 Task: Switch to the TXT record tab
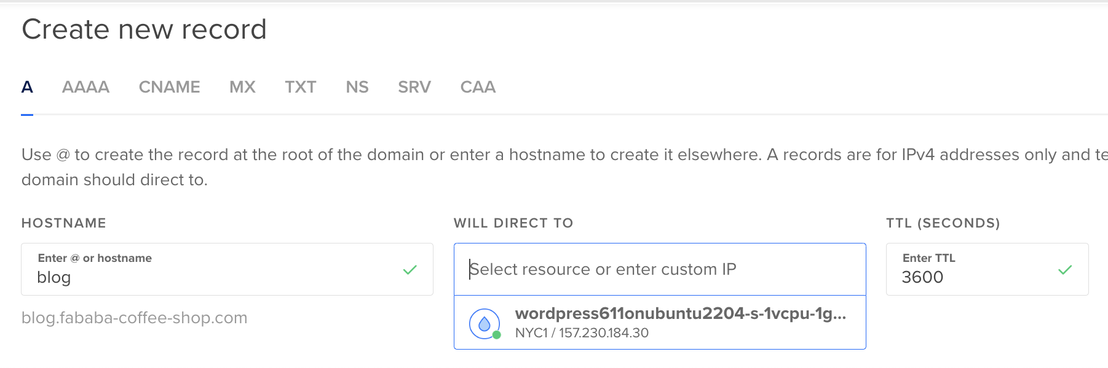click(300, 87)
